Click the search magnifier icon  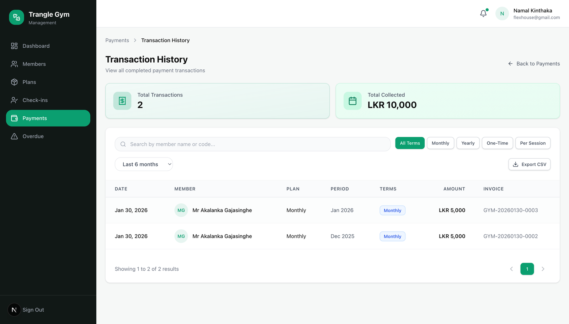point(123,144)
